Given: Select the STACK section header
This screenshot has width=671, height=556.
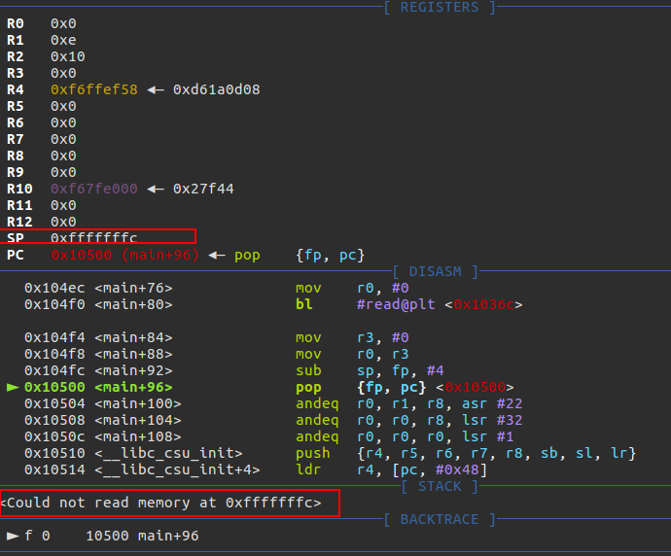Looking at the screenshot, I should pyautogui.click(x=440, y=486).
